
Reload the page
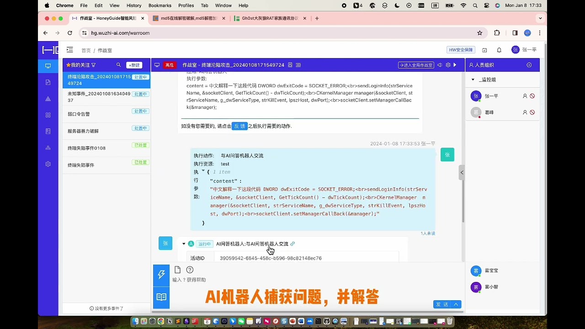(x=69, y=33)
